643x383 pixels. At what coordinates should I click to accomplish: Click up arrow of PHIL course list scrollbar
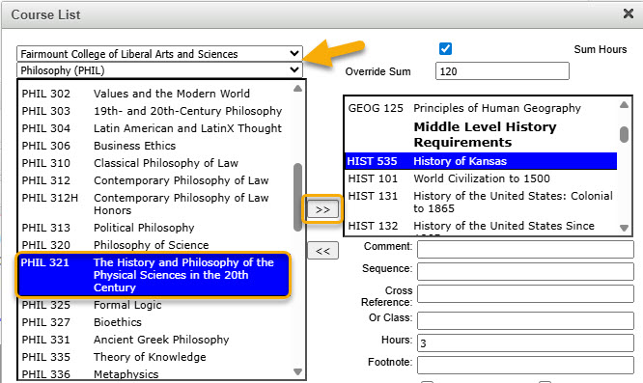298,89
